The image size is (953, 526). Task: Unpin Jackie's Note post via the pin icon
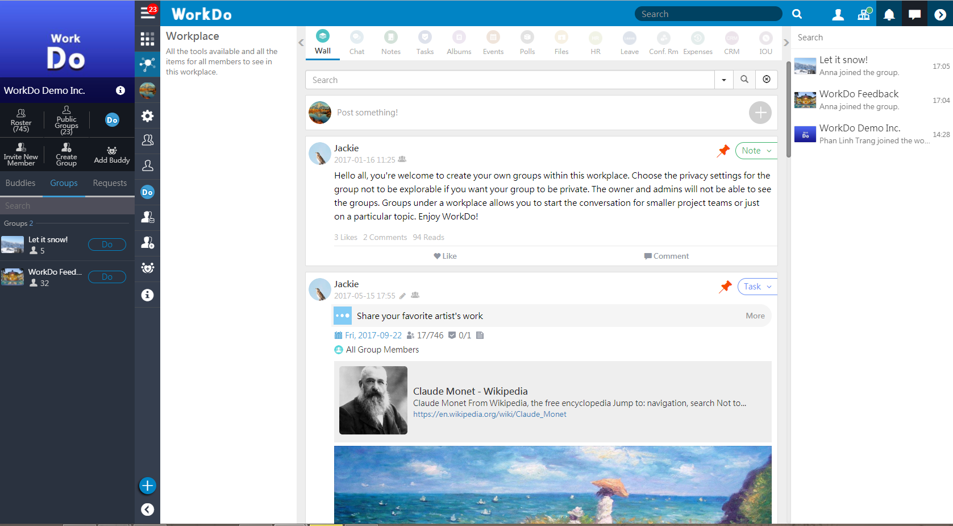(723, 151)
